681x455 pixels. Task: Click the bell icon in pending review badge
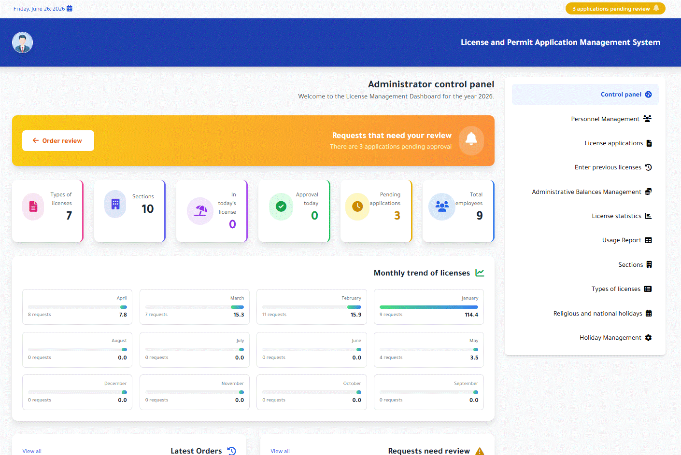[656, 8]
